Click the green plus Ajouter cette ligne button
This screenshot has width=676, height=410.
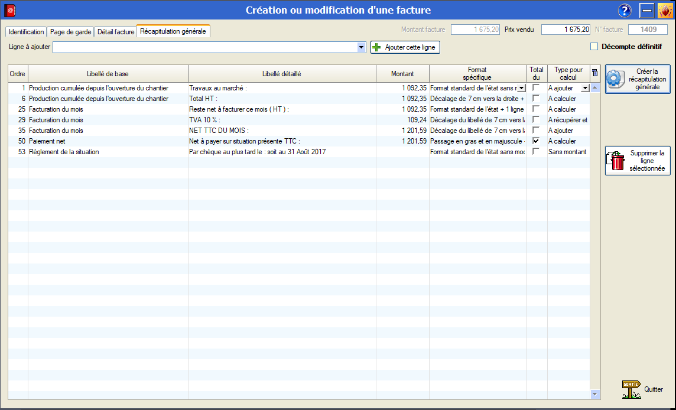tap(405, 47)
